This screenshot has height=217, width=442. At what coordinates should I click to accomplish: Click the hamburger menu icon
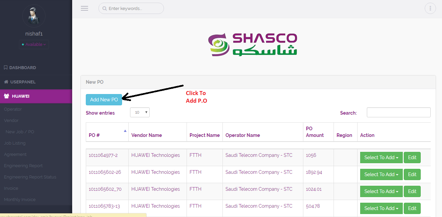click(84, 8)
